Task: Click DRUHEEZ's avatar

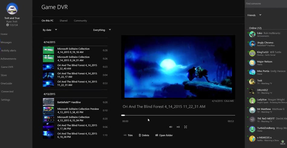Action: pos(252,91)
